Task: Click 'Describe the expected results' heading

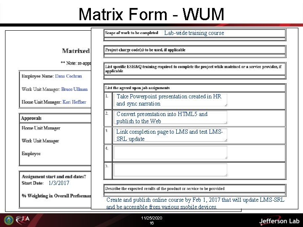Action: click(x=165, y=189)
